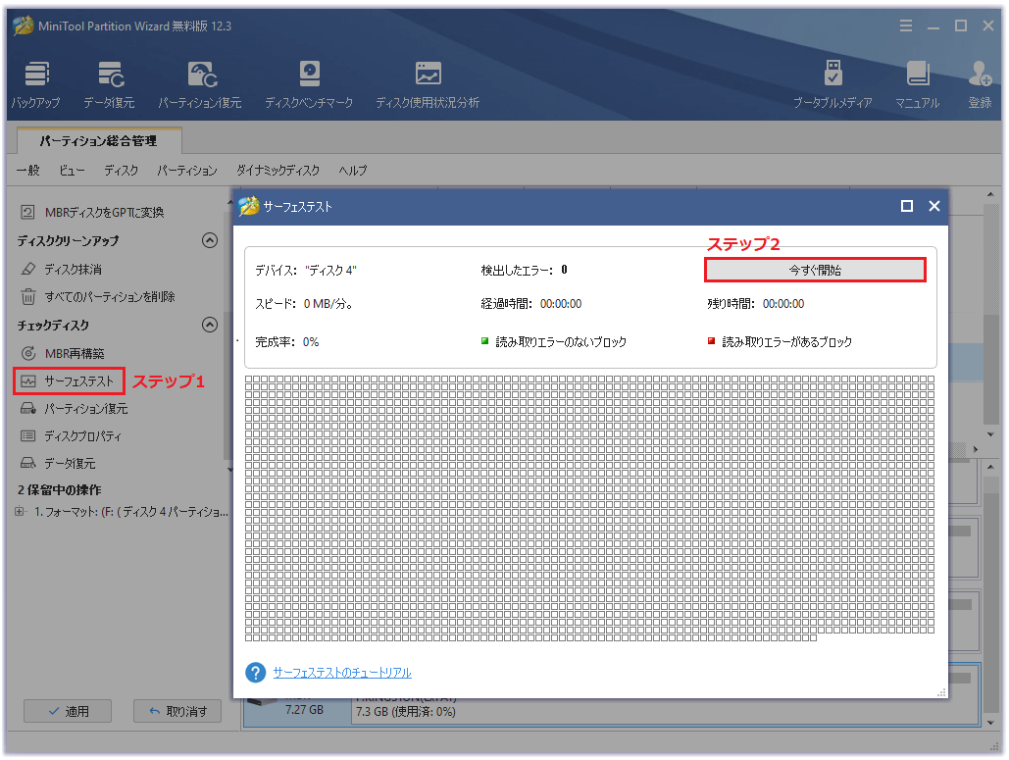Open the マニュアル manual
The image size is (1009, 760).
[918, 84]
